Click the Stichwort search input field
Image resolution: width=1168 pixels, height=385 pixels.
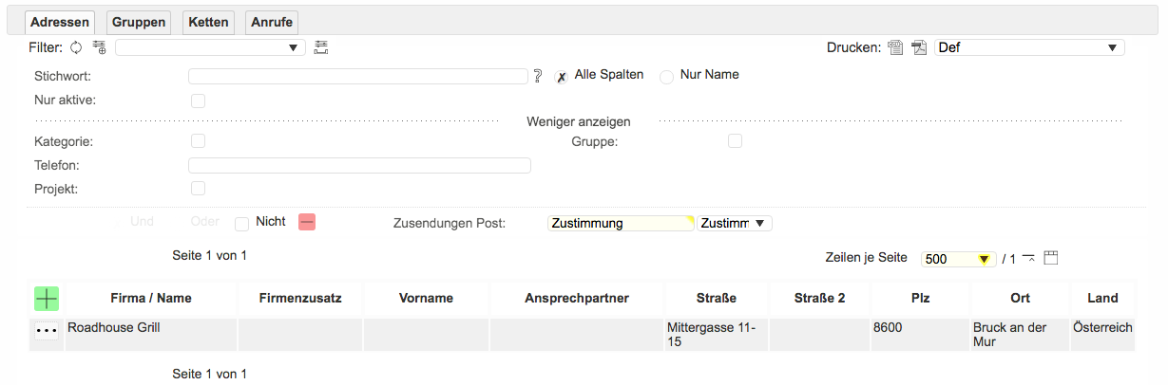[357, 76]
